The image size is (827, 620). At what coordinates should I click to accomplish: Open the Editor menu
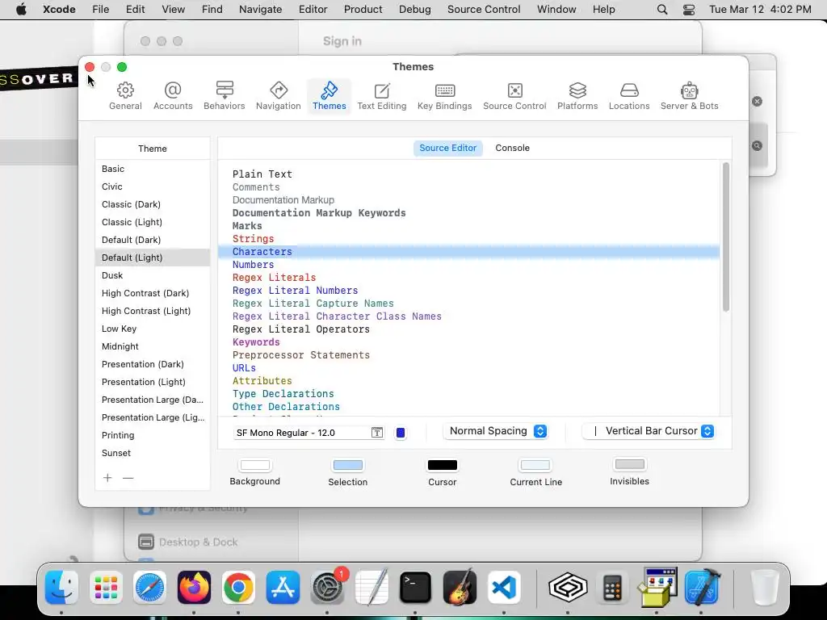click(x=313, y=10)
